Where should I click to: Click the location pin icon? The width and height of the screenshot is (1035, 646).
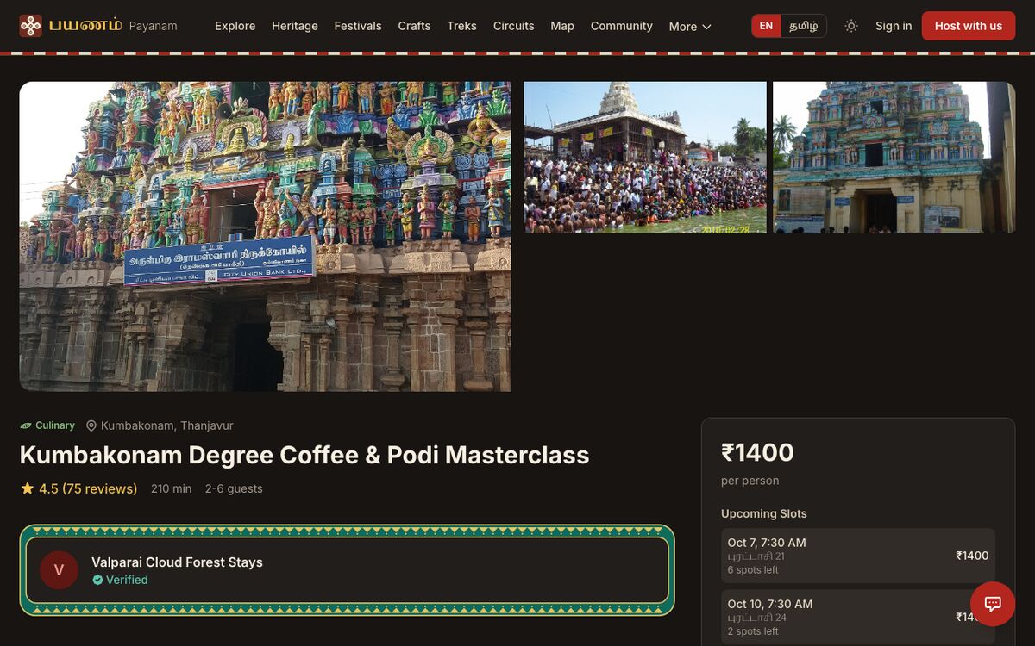tap(91, 425)
